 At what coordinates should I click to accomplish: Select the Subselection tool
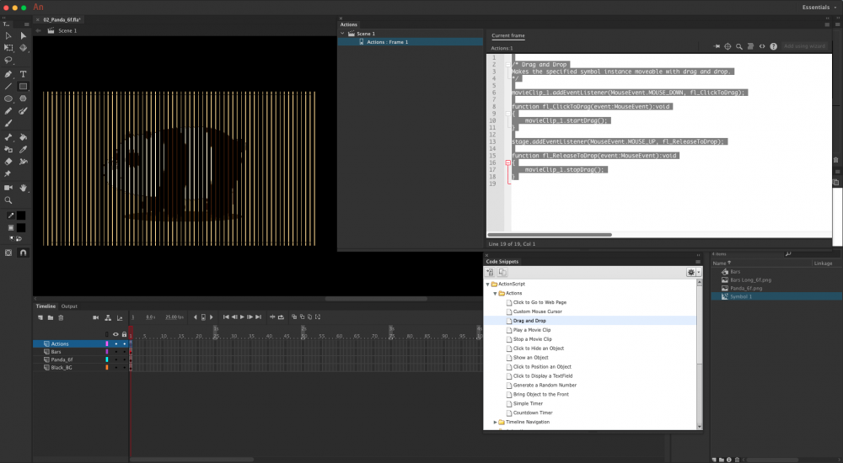[23, 35]
